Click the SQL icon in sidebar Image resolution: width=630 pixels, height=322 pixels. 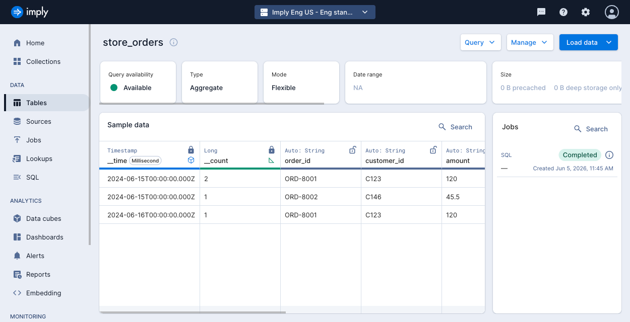[17, 177]
